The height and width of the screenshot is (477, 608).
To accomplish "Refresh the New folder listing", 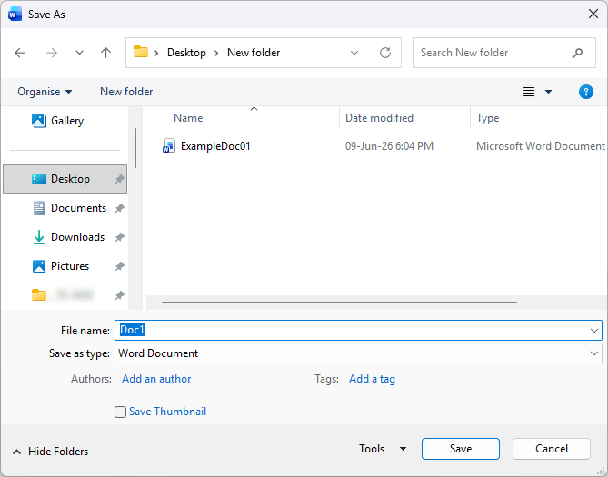I will click(x=385, y=53).
